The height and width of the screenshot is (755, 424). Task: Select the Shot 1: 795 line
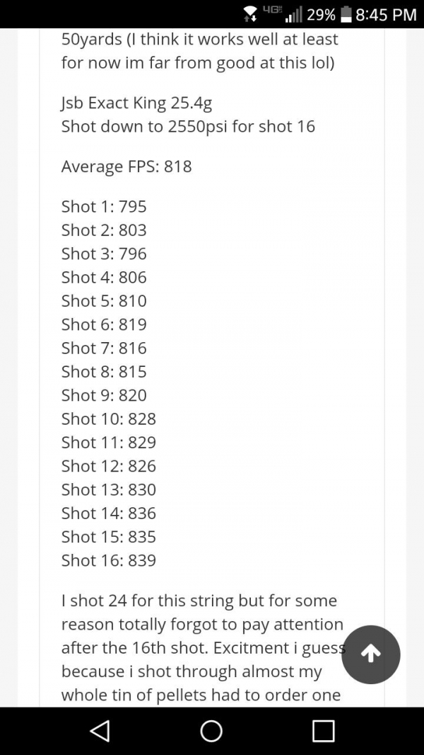104,207
